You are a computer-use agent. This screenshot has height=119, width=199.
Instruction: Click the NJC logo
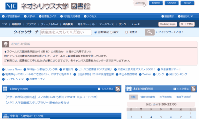coord(11,6)
